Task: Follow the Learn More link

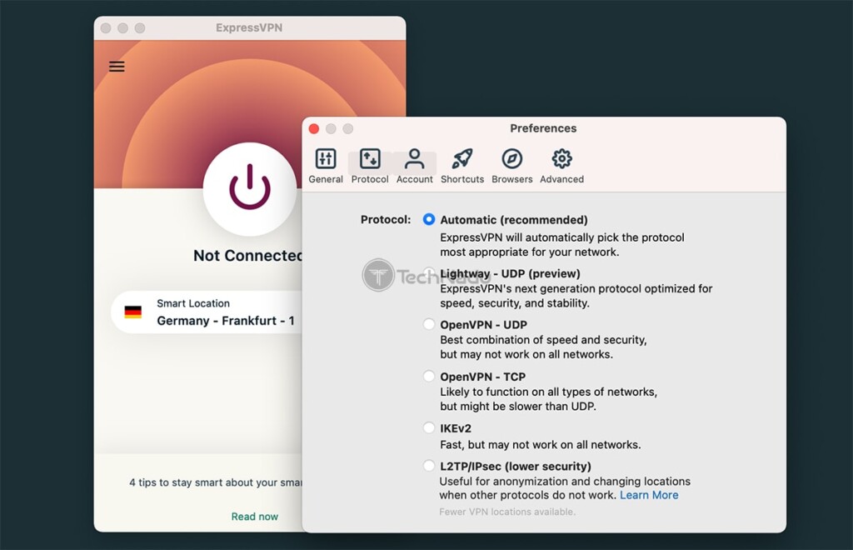Action: [649, 495]
